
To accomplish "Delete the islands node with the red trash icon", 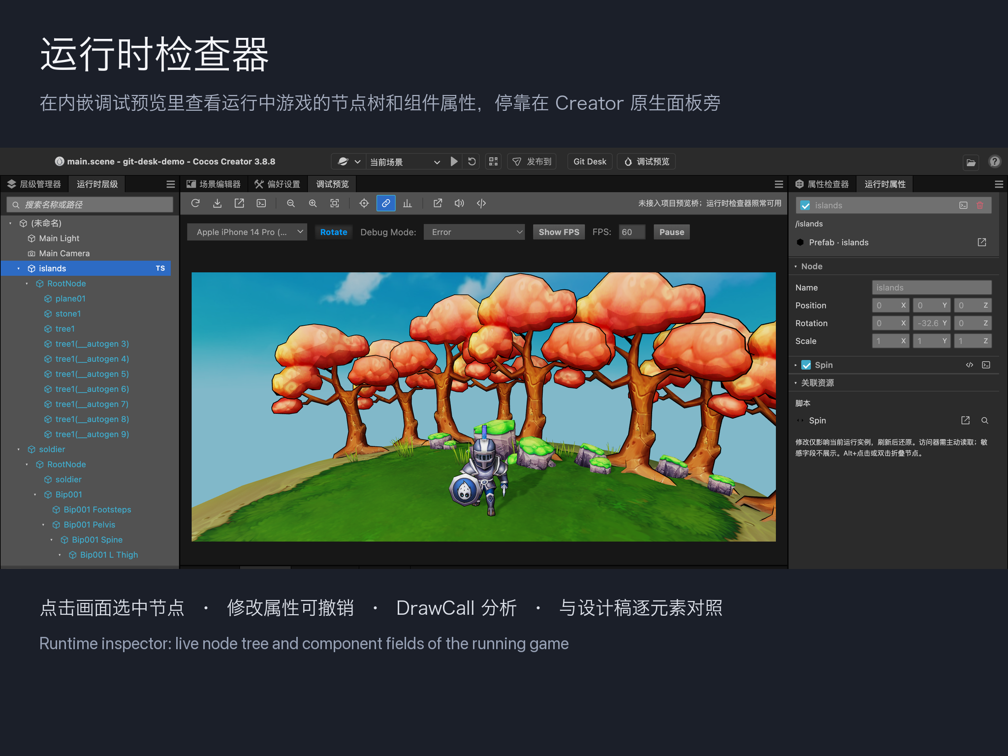I will point(980,205).
